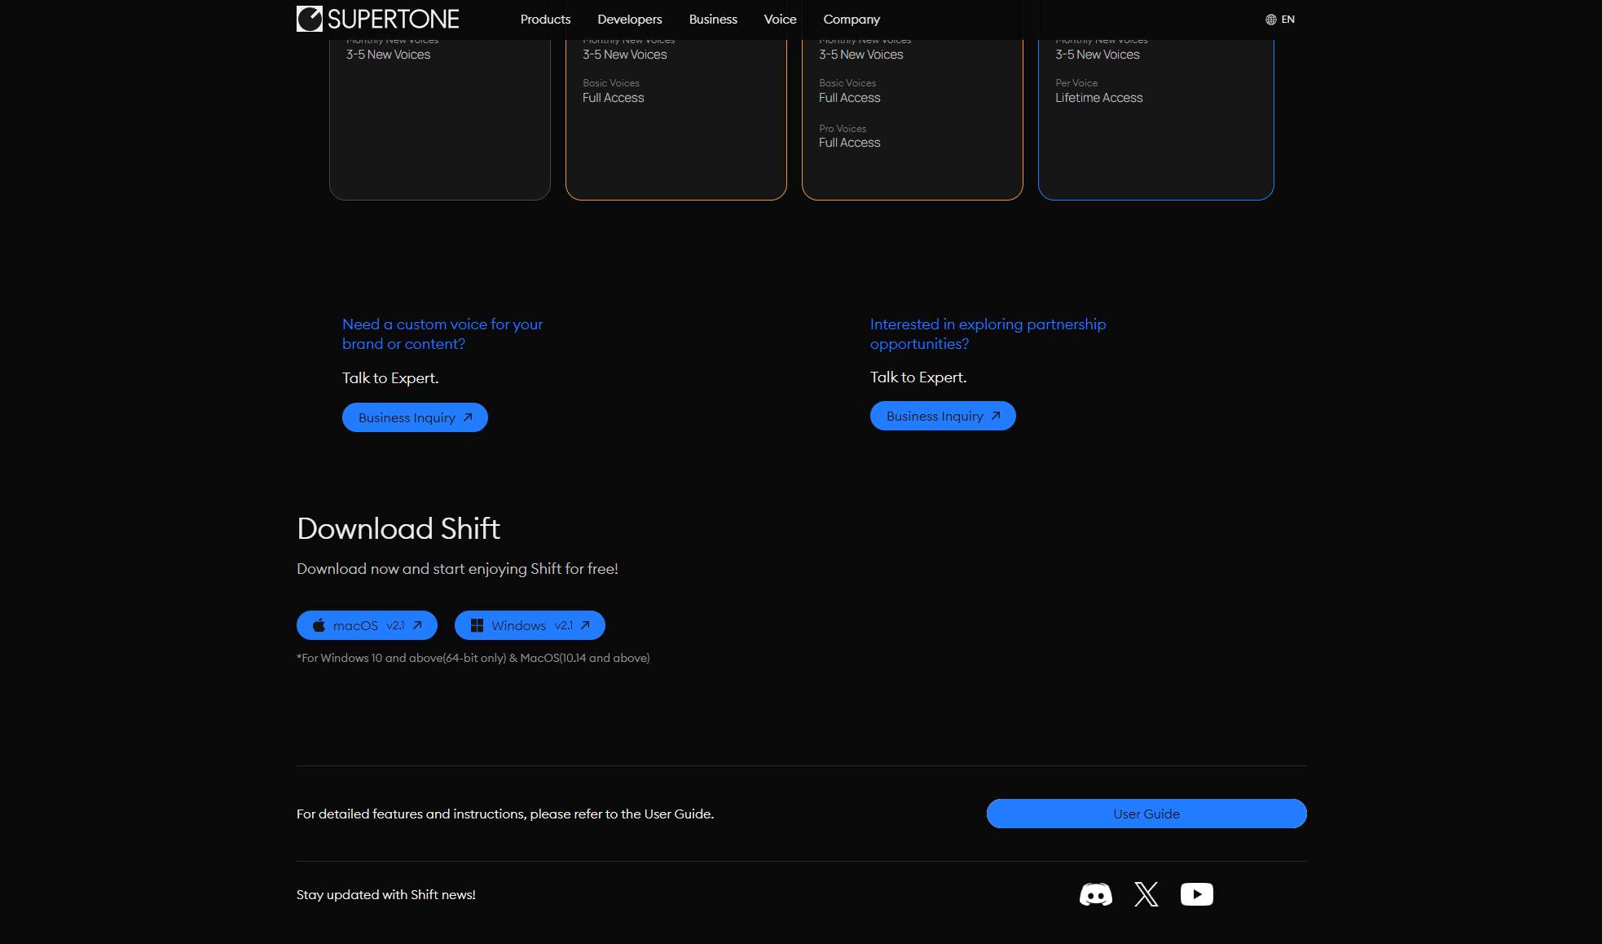Click the Supertone logo
This screenshot has height=944, width=1602.
pos(378,19)
